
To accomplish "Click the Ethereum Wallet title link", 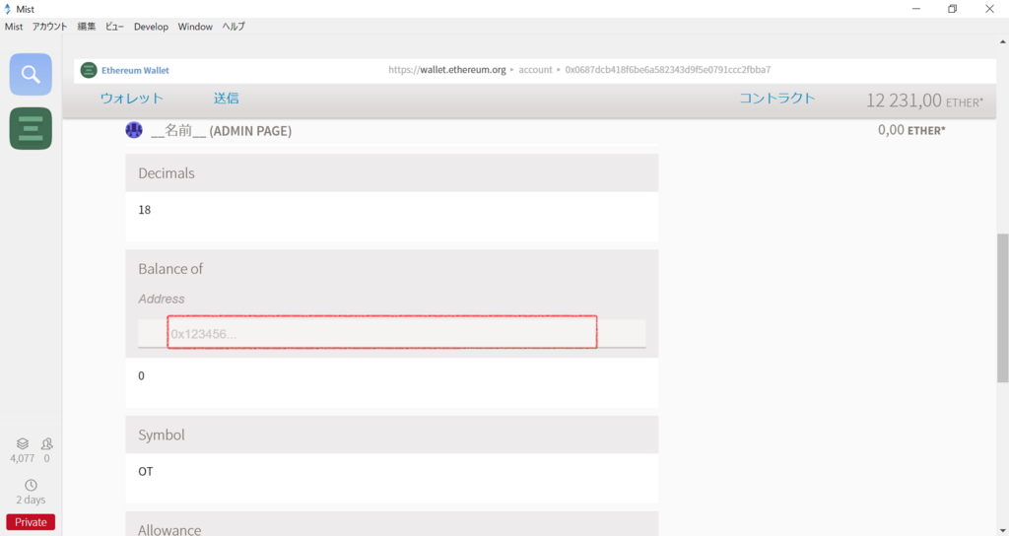I will click(x=135, y=70).
